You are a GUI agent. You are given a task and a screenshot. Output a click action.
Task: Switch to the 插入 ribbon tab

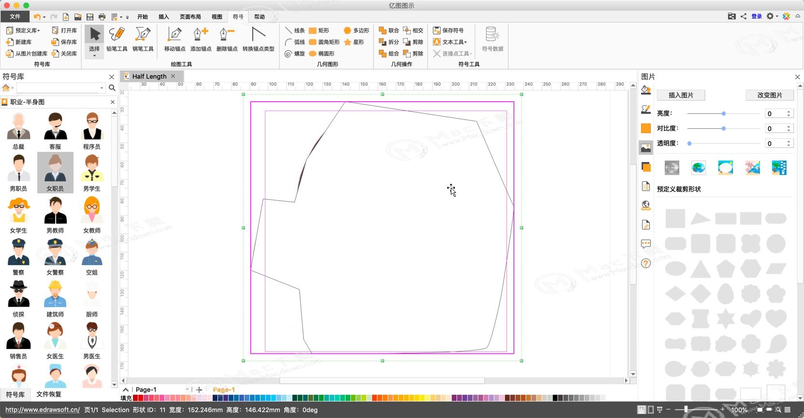pyautogui.click(x=164, y=16)
